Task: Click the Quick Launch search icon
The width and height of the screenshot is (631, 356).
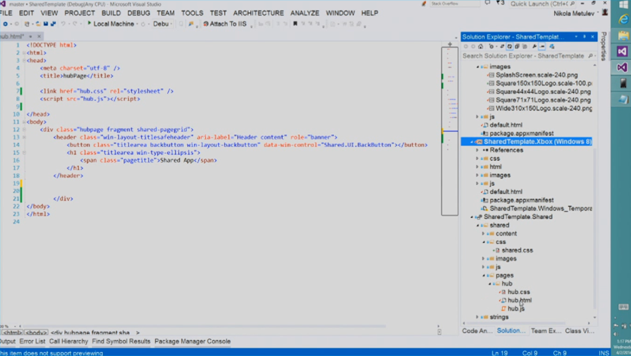Action: (x=572, y=4)
